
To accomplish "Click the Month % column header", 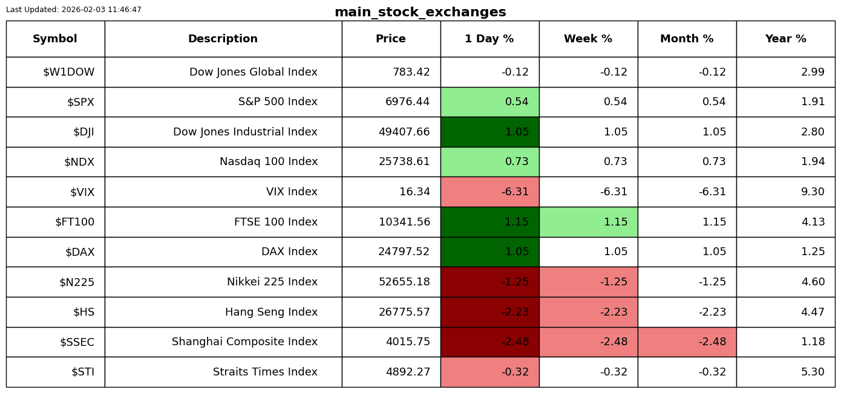I will pos(687,39).
